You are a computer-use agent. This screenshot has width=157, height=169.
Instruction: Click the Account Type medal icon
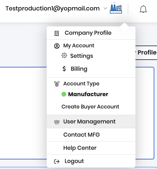click(57, 84)
